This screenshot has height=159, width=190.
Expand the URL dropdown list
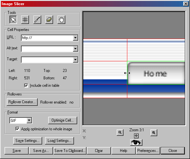(x=75, y=38)
